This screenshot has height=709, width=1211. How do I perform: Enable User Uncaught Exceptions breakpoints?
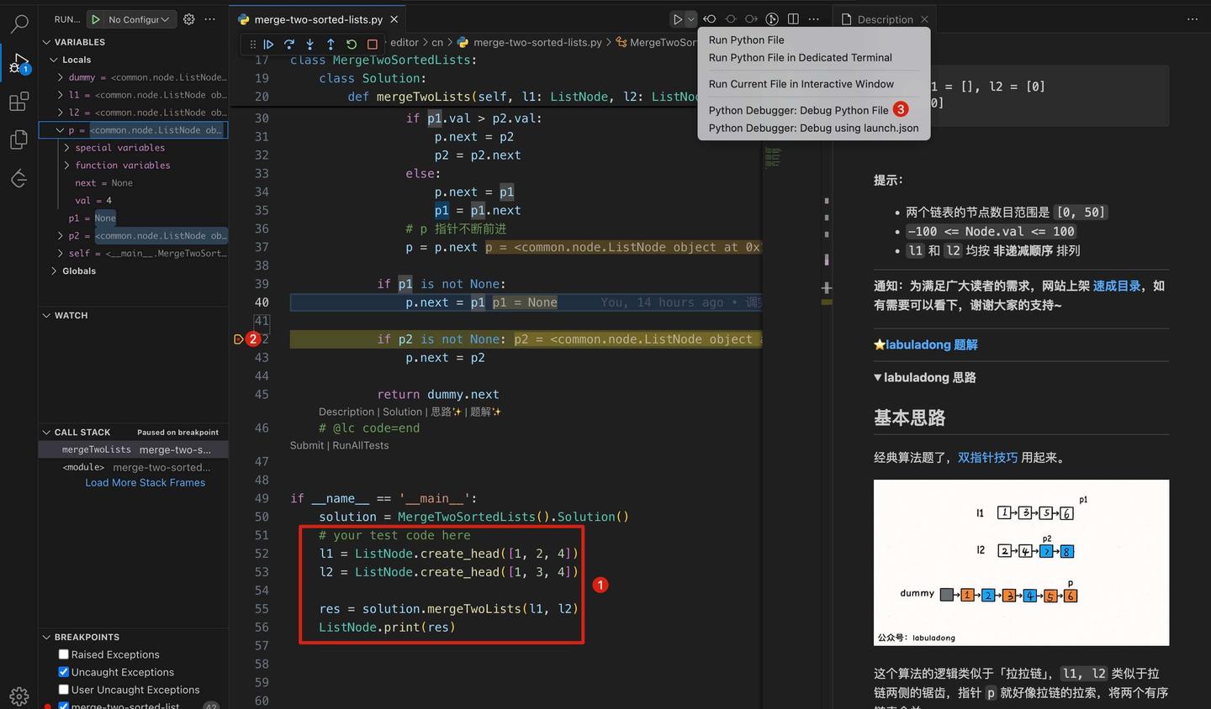63,689
